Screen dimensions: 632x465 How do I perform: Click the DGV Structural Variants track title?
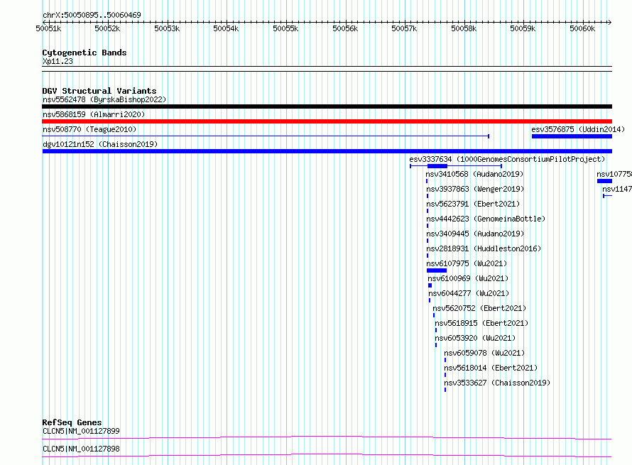99,91
